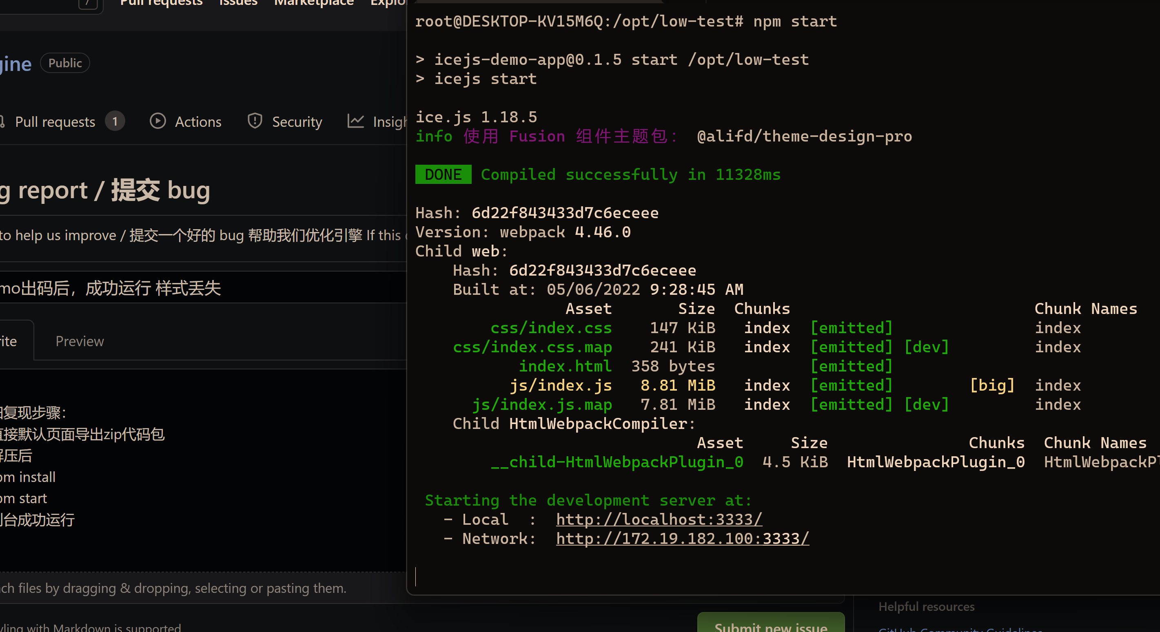
Task: Click the Actions play-circle icon
Action: 157,121
